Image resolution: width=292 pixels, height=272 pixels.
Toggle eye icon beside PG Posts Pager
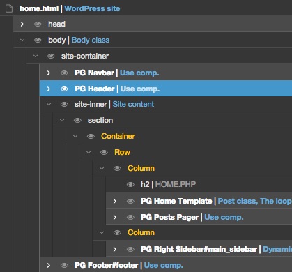(x=130, y=217)
